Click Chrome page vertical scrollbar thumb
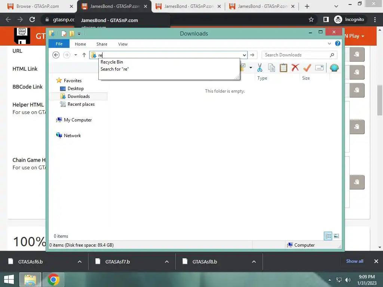Viewport: 383px width, 287px height. tap(380, 100)
